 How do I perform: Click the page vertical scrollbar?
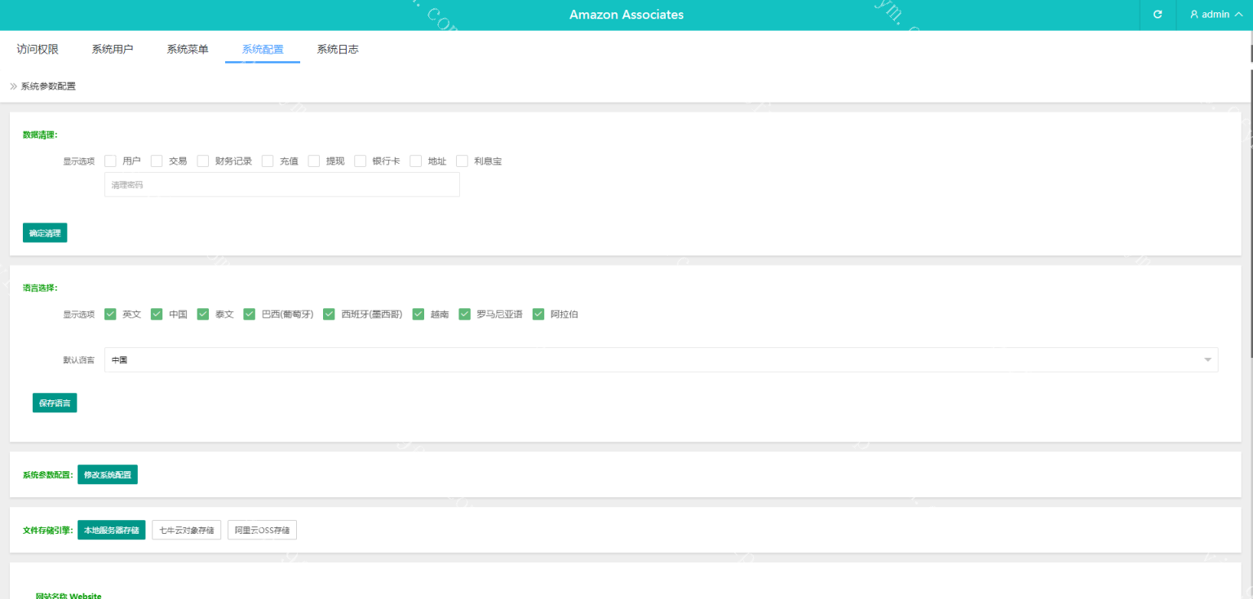click(x=1251, y=204)
